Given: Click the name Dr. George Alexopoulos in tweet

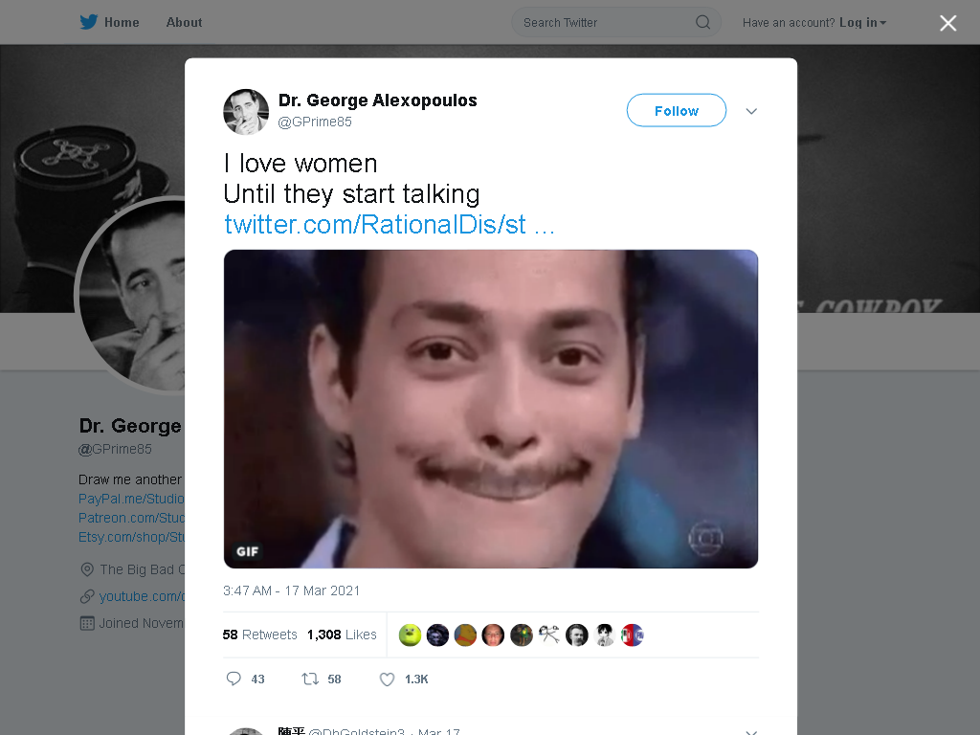Looking at the screenshot, I should (x=377, y=100).
